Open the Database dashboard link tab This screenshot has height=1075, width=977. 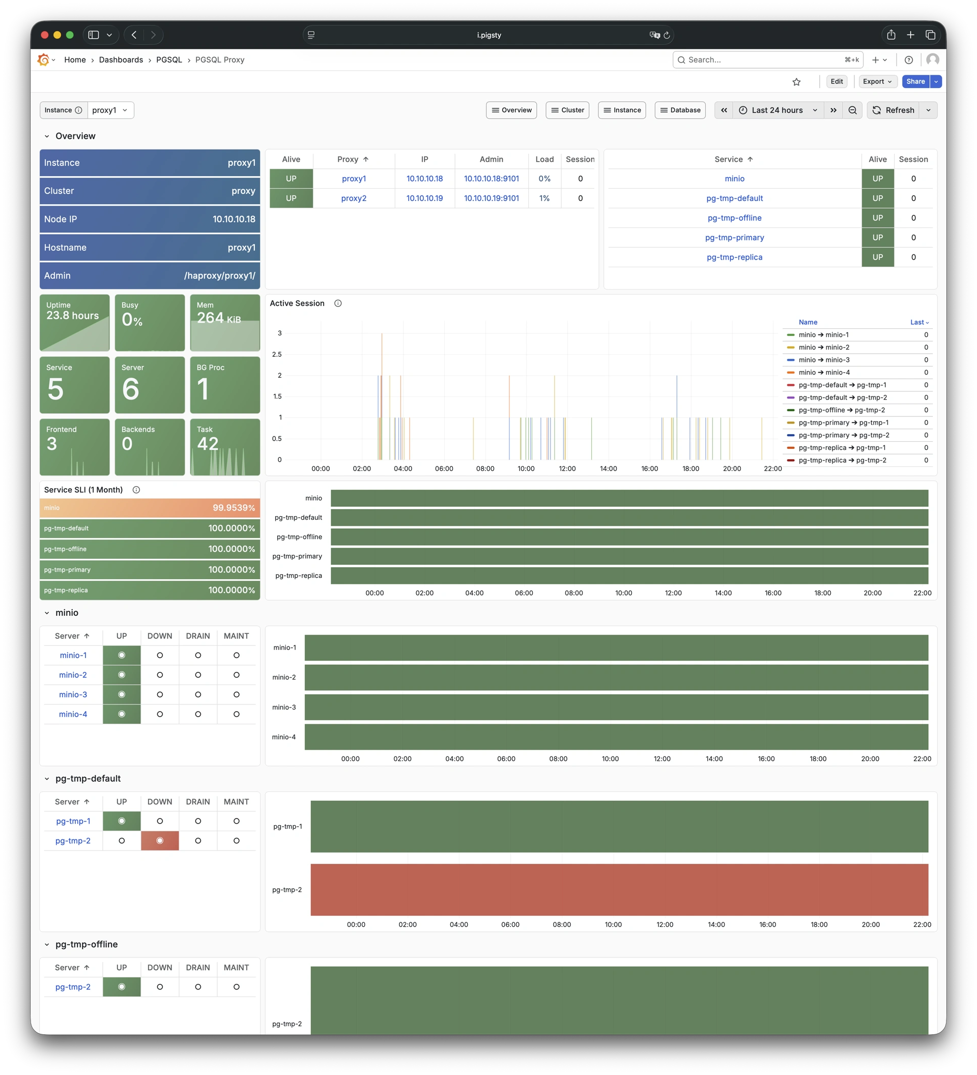coord(680,110)
